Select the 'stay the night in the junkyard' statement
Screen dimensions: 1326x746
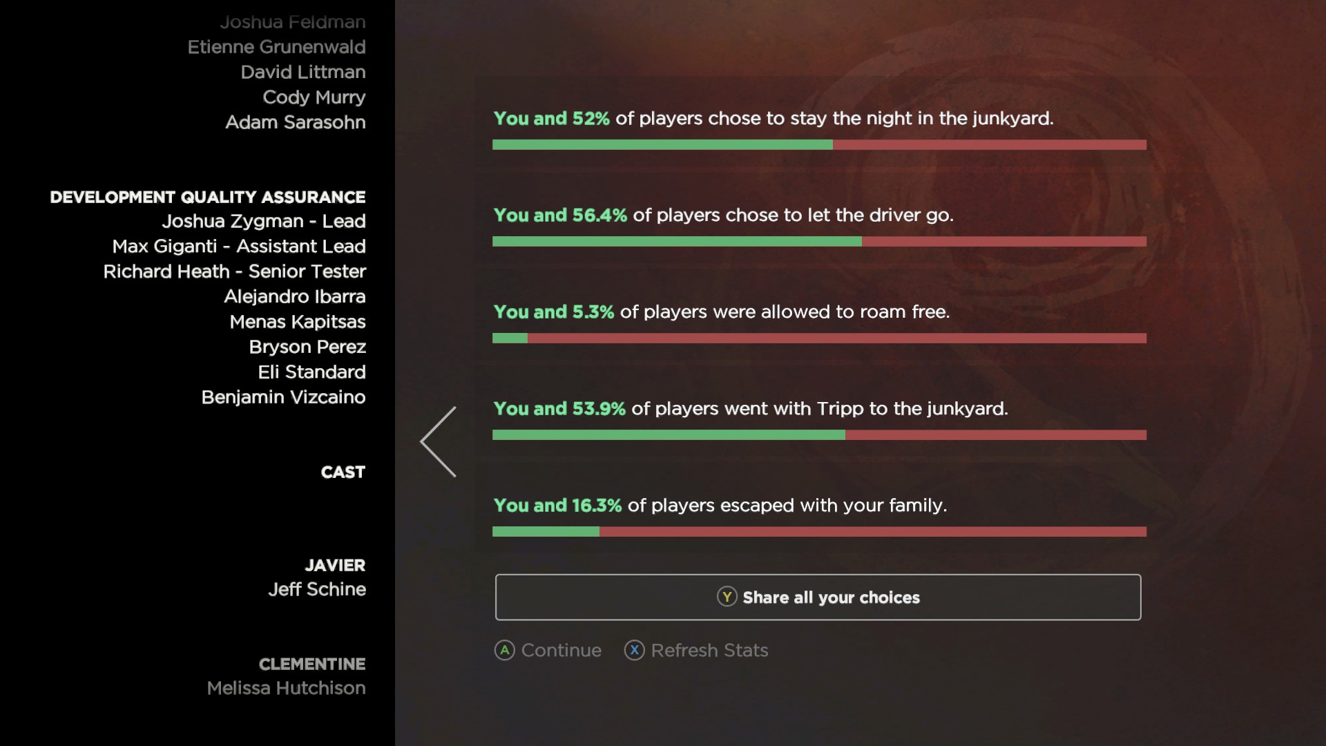tap(773, 119)
